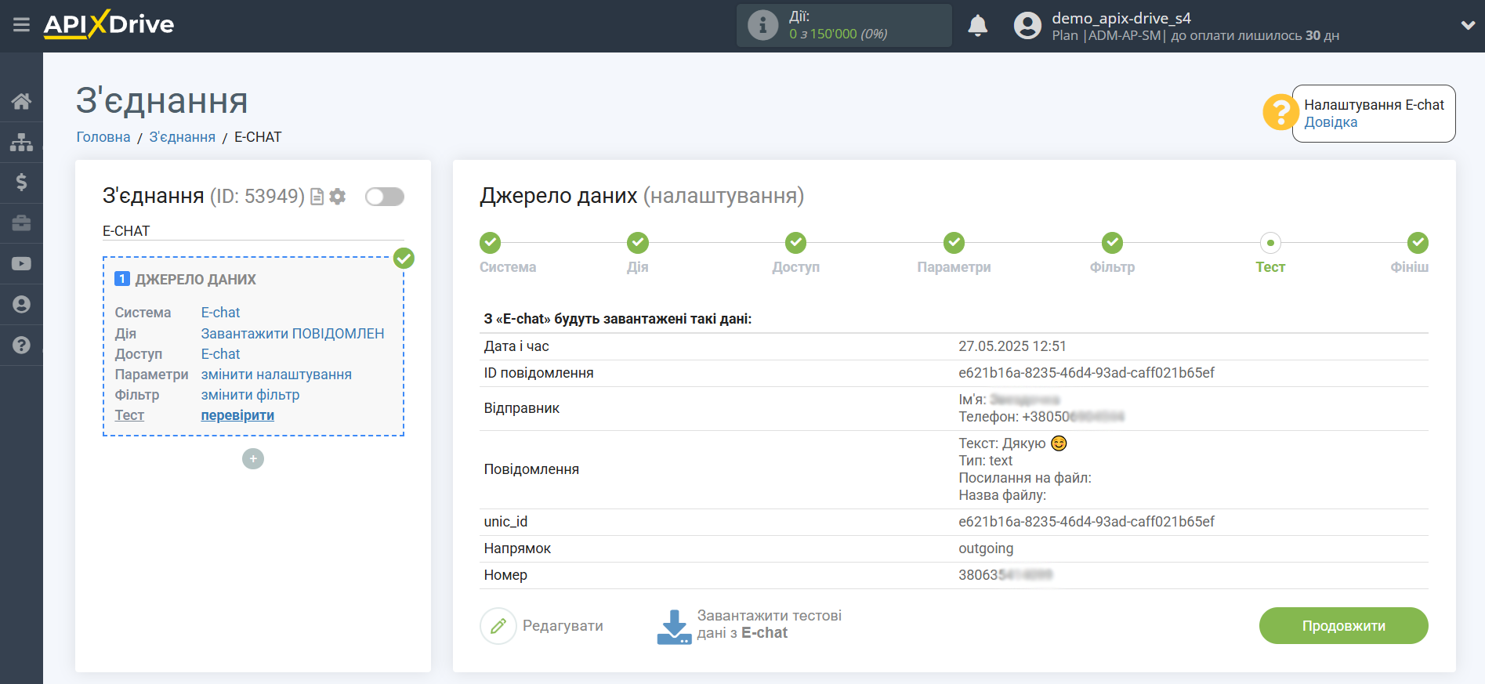Click the ApiX-Drive logo
Viewport: 1485px width, 684px height.
pyautogui.click(x=109, y=24)
